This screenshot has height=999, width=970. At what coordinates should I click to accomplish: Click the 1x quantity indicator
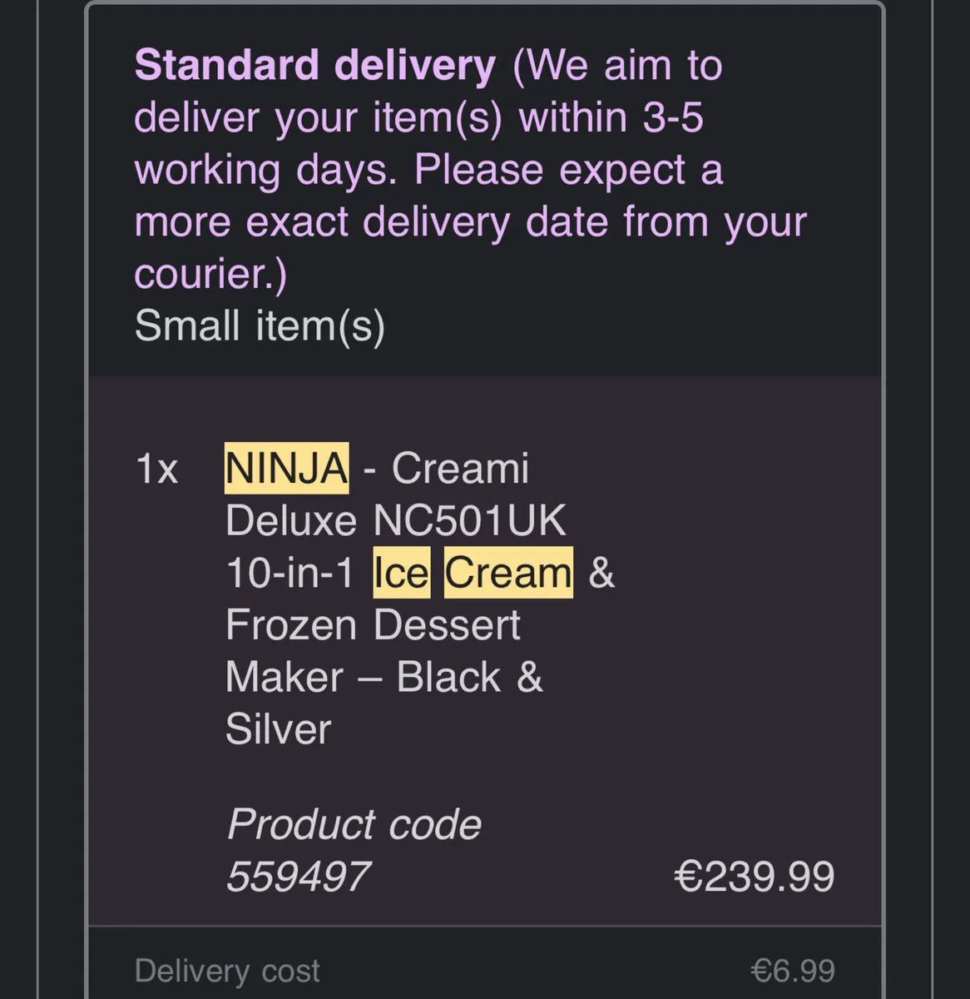pyautogui.click(x=156, y=469)
